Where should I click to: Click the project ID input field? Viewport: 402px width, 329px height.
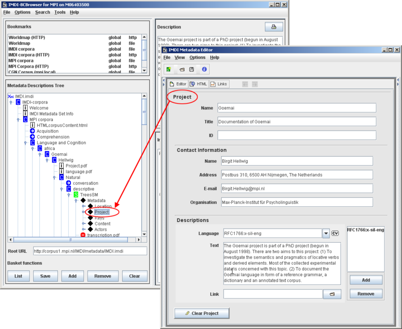296,135
